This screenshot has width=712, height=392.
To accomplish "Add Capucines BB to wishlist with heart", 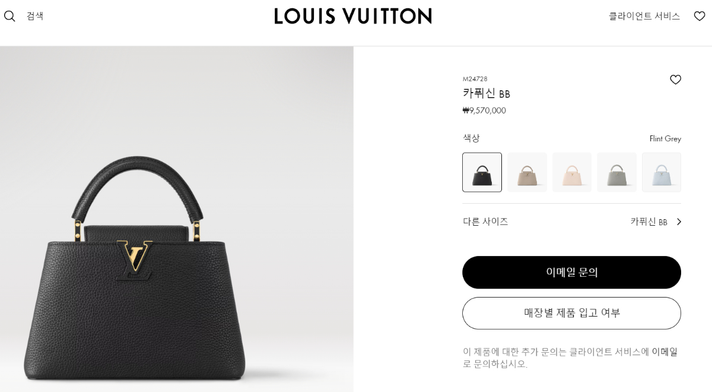I will tap(675, 80).
